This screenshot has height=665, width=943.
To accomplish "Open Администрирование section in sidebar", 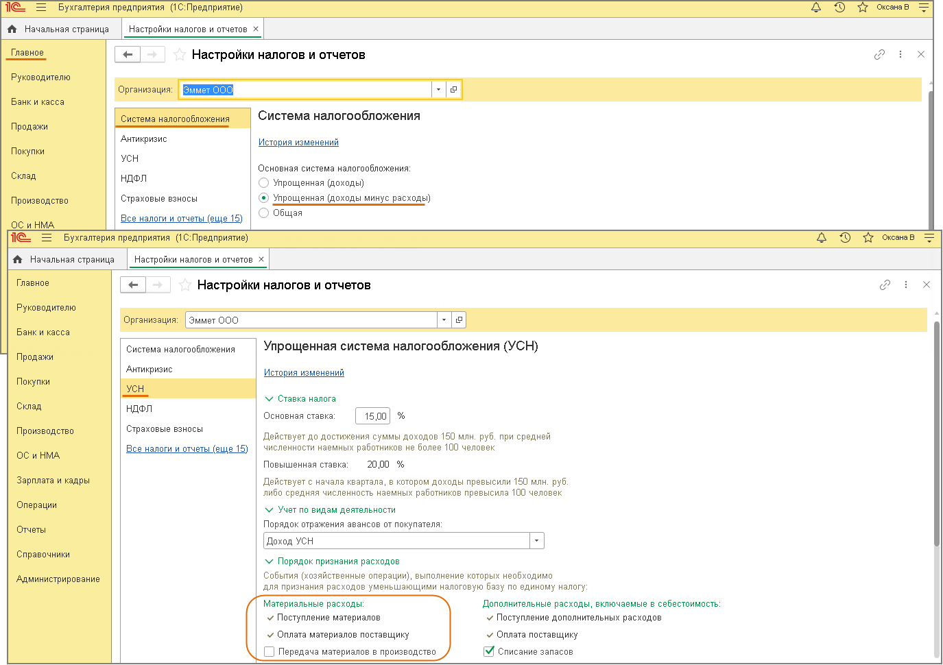I will click(58, 579).
